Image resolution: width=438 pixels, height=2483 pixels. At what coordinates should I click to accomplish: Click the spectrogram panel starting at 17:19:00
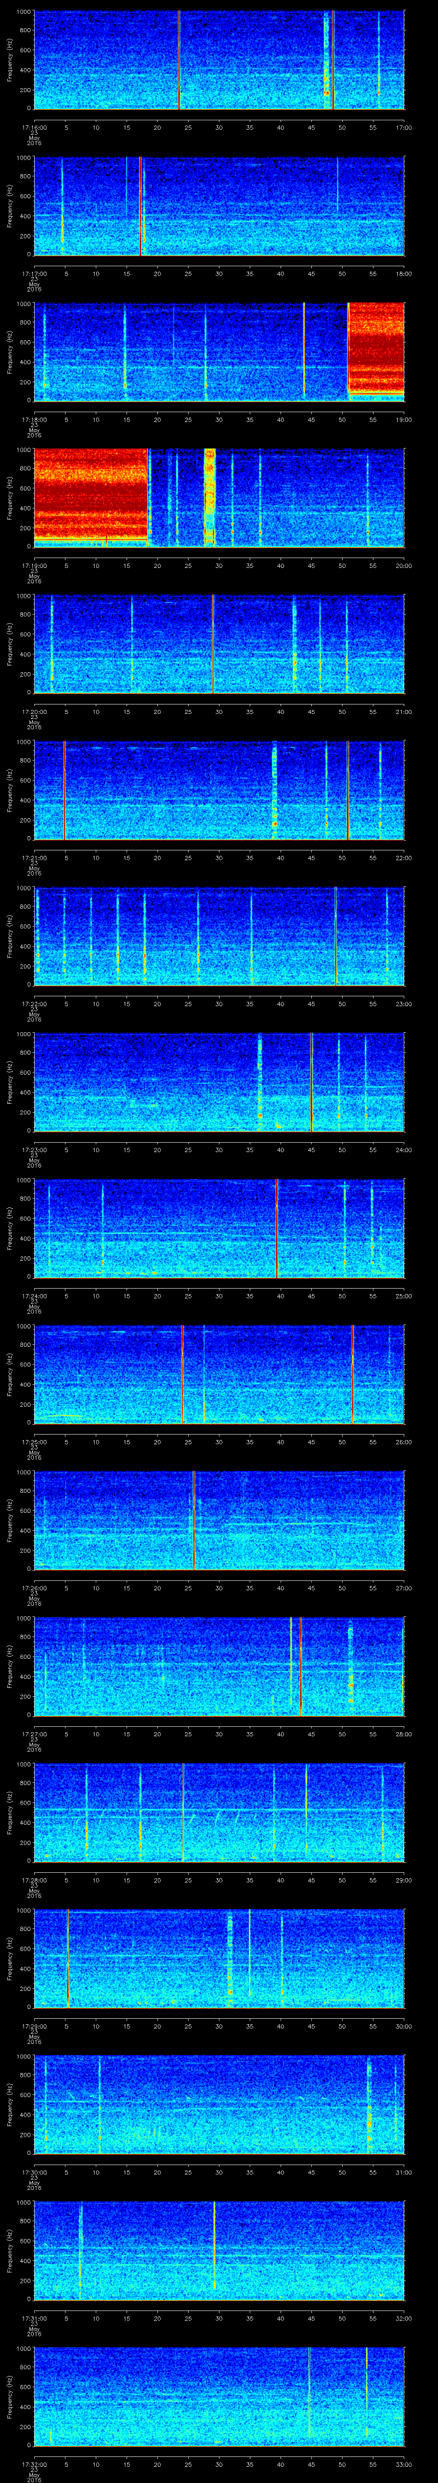[x=219, y=498]
